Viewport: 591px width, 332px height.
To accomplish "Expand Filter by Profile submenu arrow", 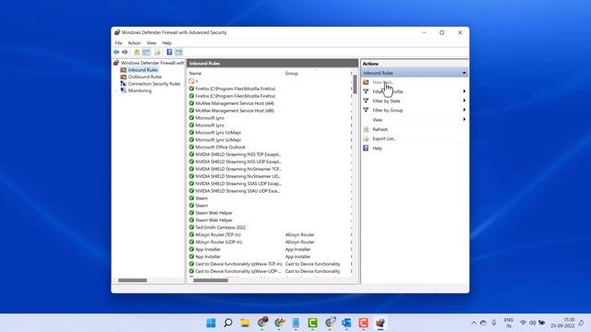I will [464, 91].
